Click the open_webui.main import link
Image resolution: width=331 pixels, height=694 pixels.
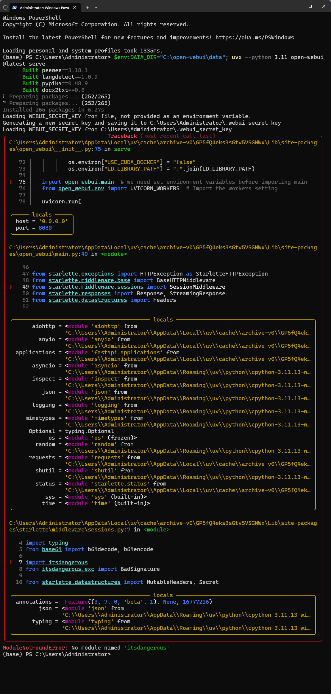tap(89, 182)
